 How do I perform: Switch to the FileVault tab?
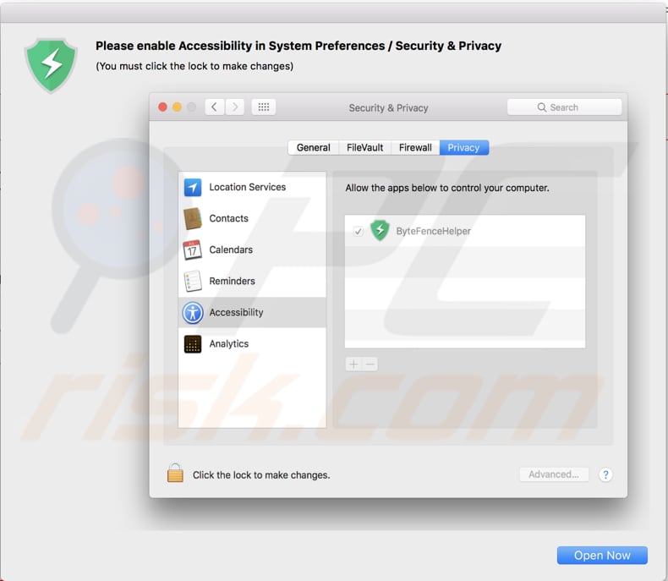click(x=365, y=148)
